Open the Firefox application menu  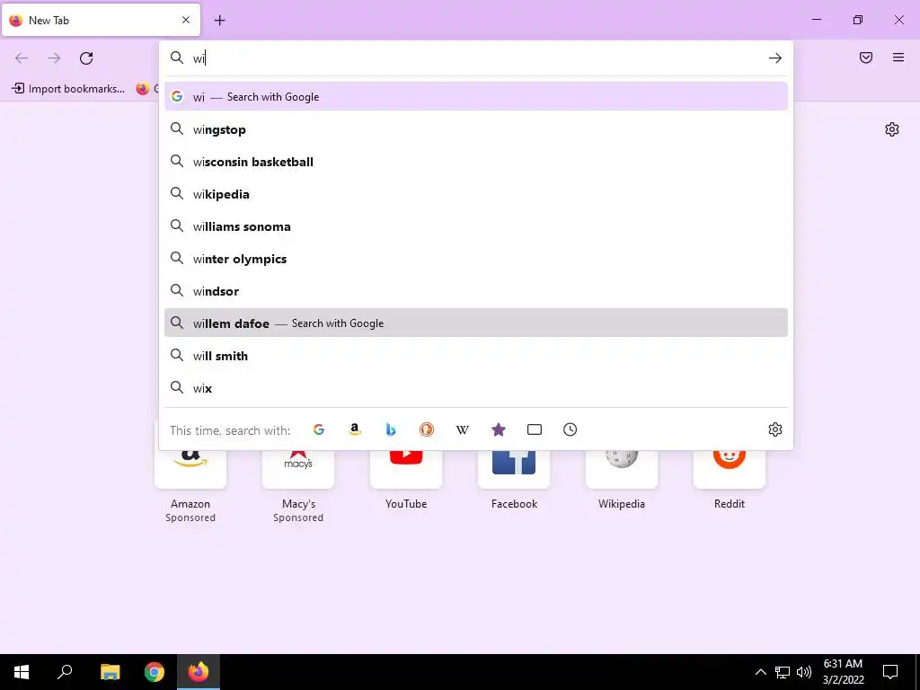click(898, 57)
